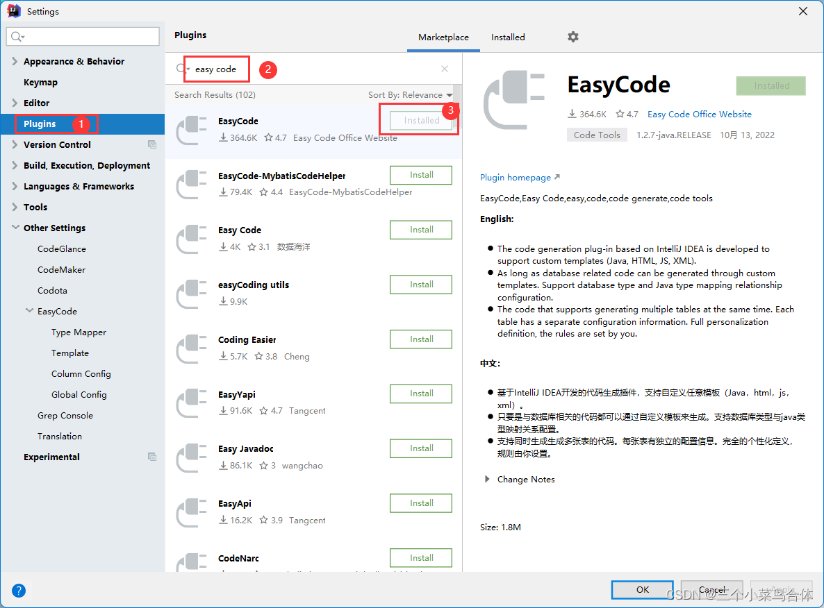Click the EasyCode-MybatisCodeHelper plugin icon
The height and width of the screenshot is (608, 824).
coord(191,185)
